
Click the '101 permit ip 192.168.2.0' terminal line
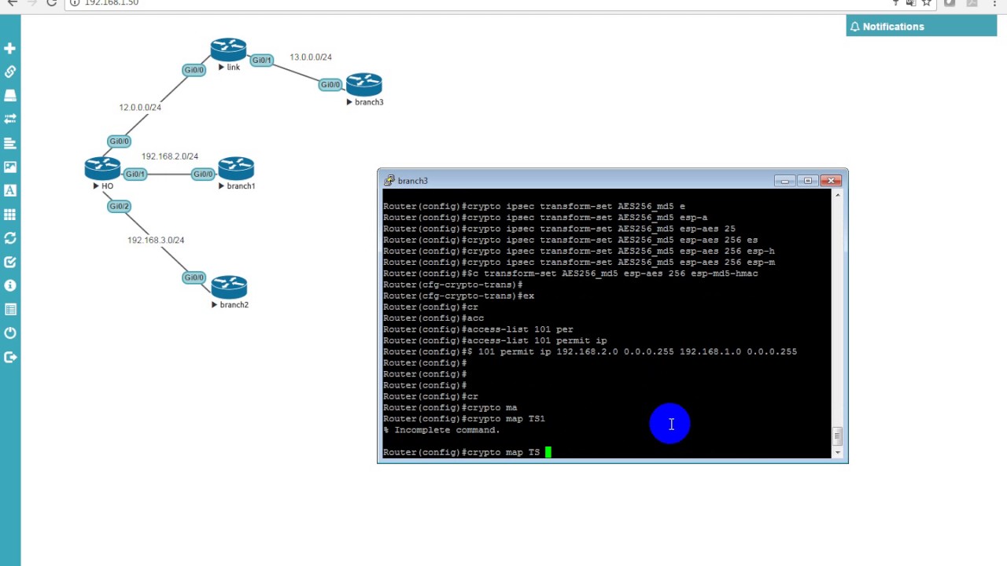[x=590, y=351]
